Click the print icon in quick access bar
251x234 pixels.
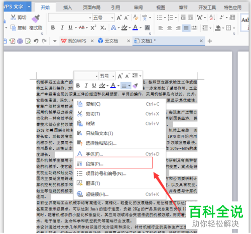point(20,41)
